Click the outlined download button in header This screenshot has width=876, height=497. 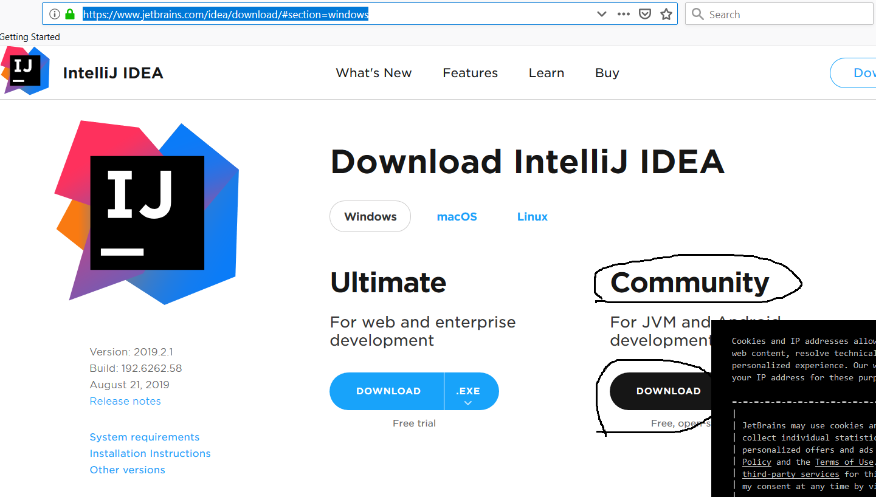coord(854,73)
